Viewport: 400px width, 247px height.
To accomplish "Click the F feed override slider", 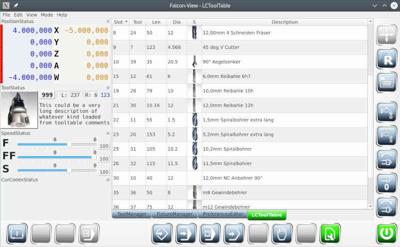I will point(57,144).
